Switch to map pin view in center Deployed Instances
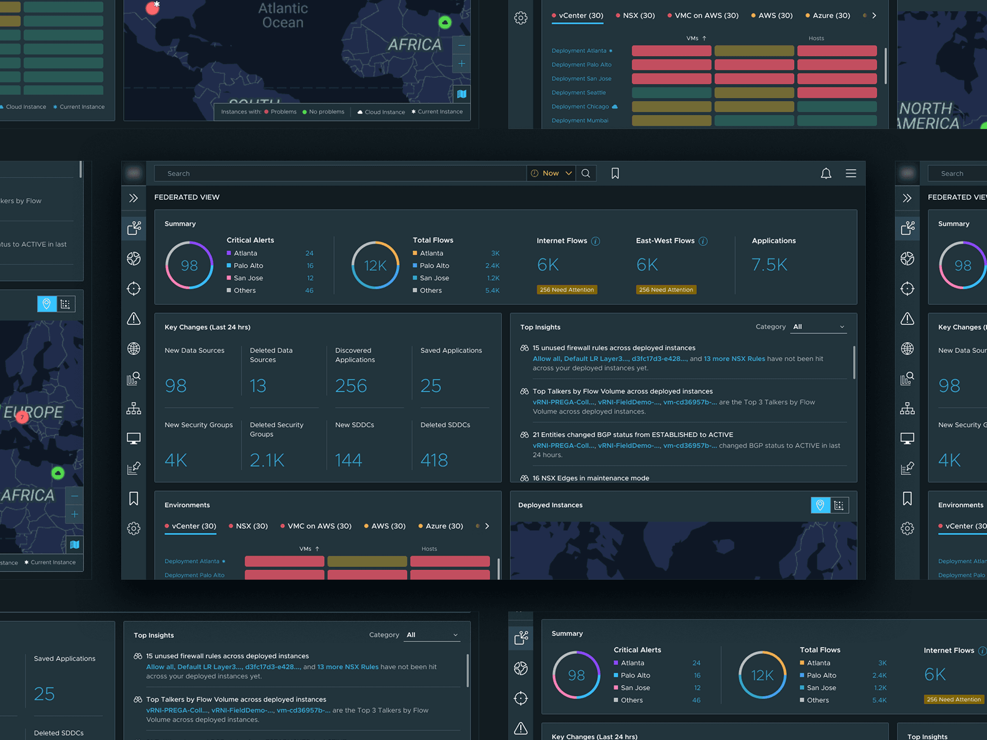 click(x=820, y=505)
